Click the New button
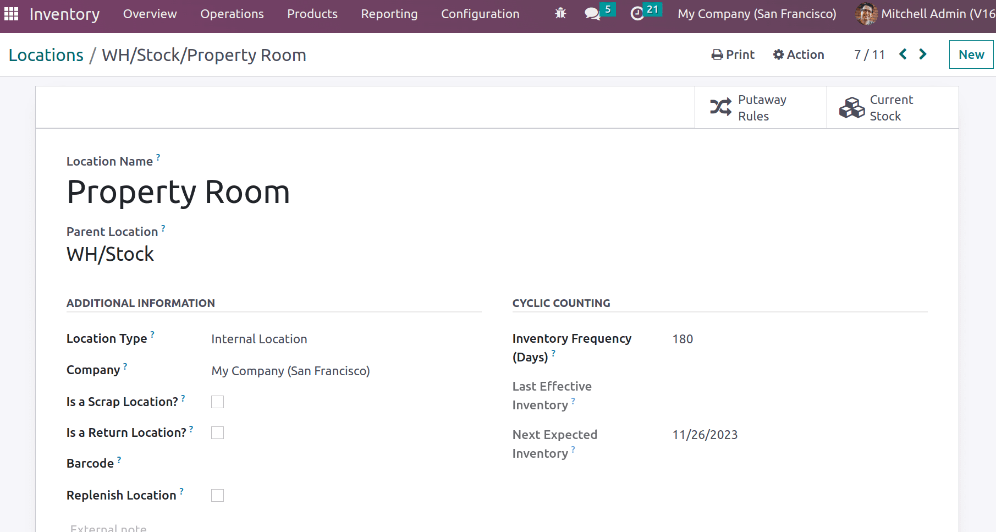The width and height of the screenshot is (996, 532). coord(971,54)
